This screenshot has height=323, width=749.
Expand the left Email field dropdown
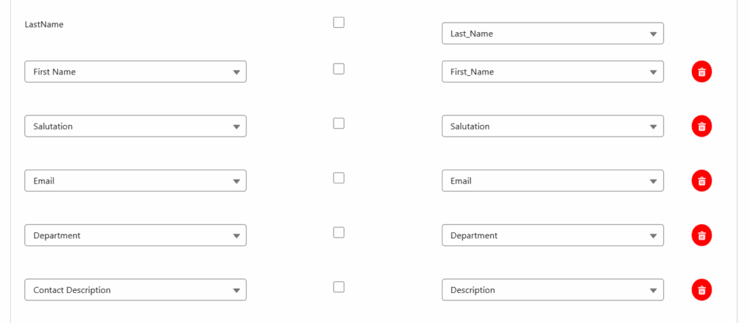(x=135, y=180)
